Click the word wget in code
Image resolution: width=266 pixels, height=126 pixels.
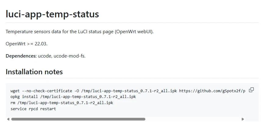click(x=15, y=91)
